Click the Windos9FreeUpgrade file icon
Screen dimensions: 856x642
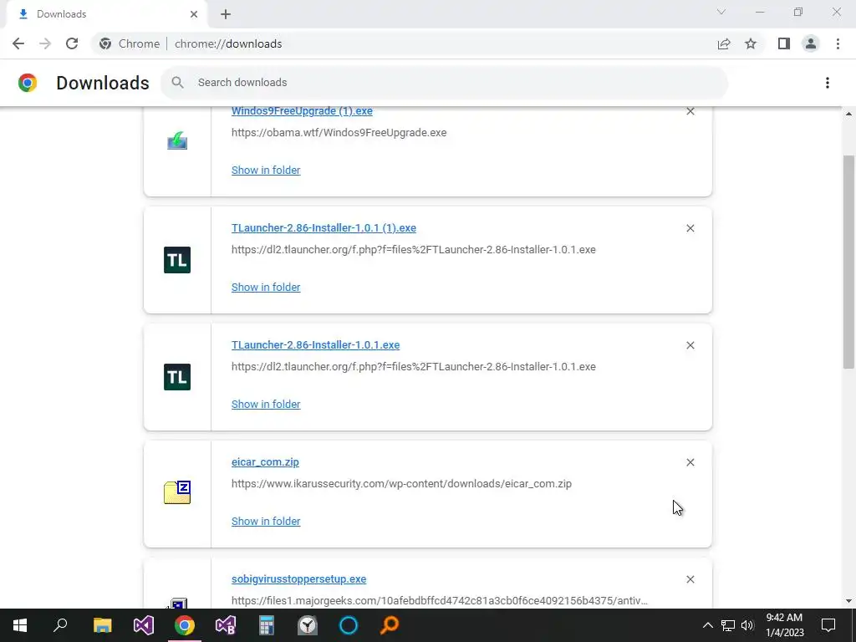click(x=177, y=142)
